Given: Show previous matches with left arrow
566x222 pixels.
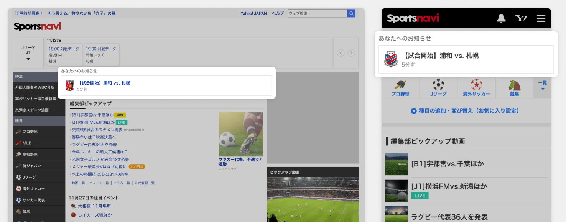Looking at the screenshot, I should coord(341,53).
